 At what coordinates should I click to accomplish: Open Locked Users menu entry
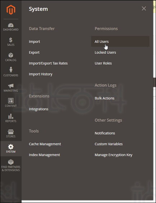105,52
